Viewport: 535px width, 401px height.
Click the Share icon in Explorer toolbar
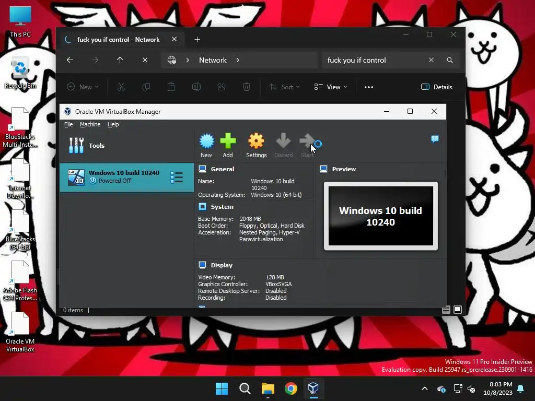(222, 87)
